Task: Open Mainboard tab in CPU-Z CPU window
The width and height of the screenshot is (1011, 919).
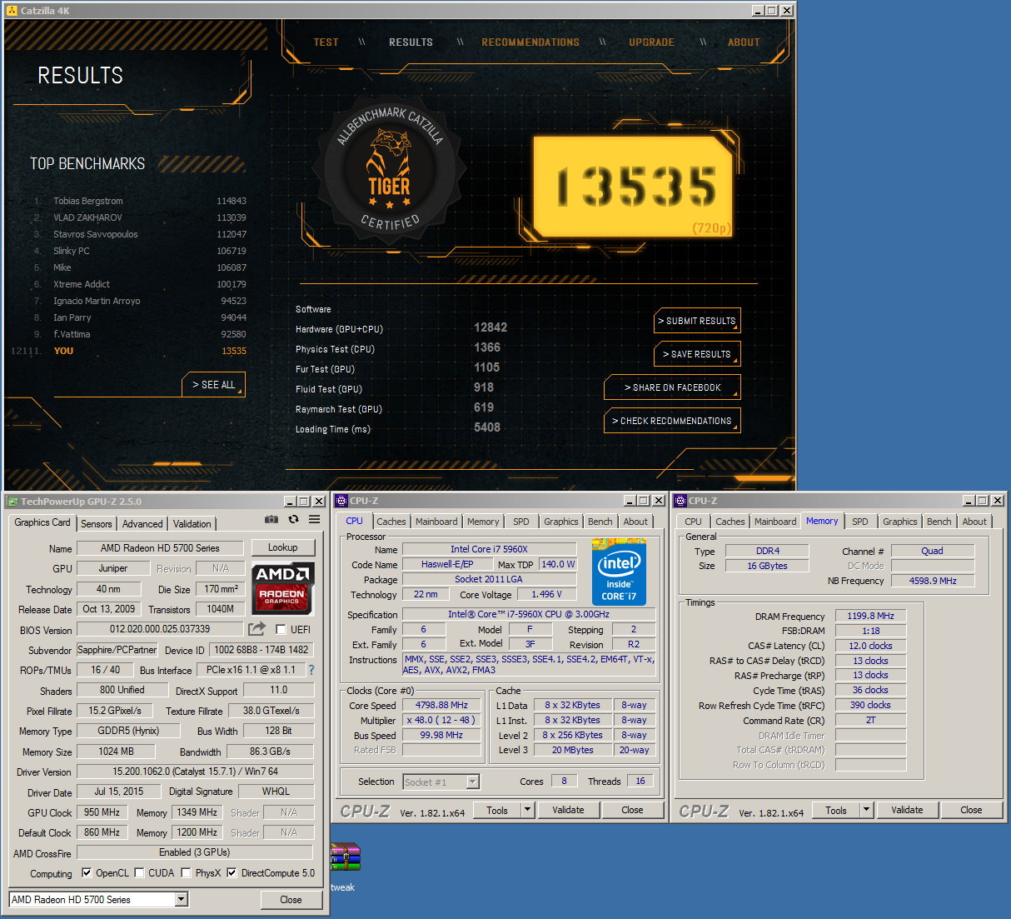Action: 436,522
